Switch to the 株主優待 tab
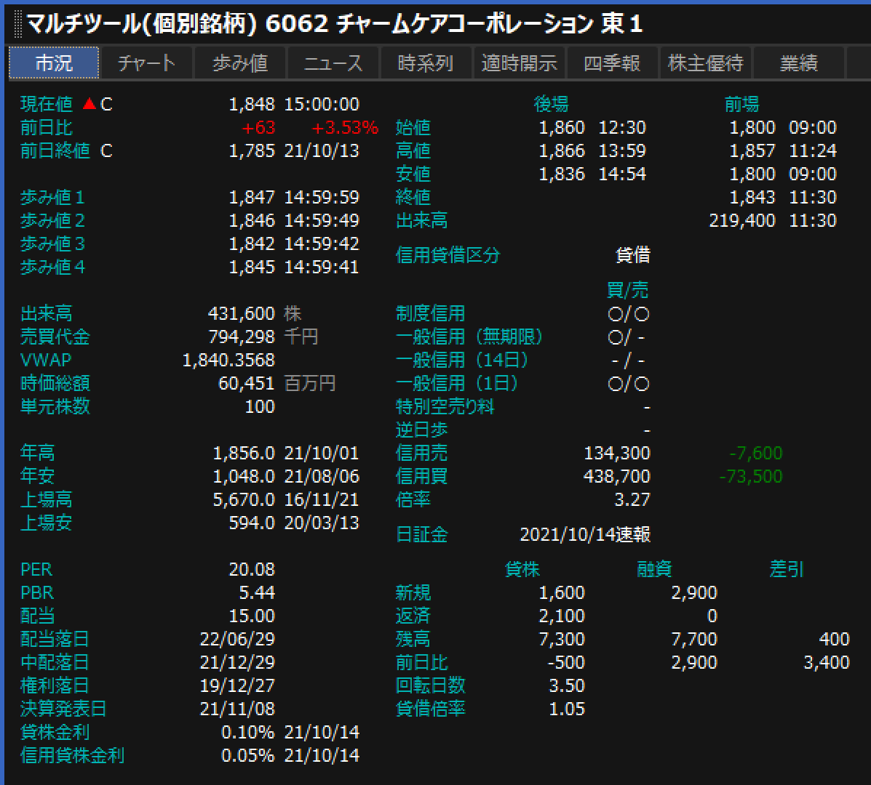Viewport: 871px width, 785px height. (x=706, y=63)
